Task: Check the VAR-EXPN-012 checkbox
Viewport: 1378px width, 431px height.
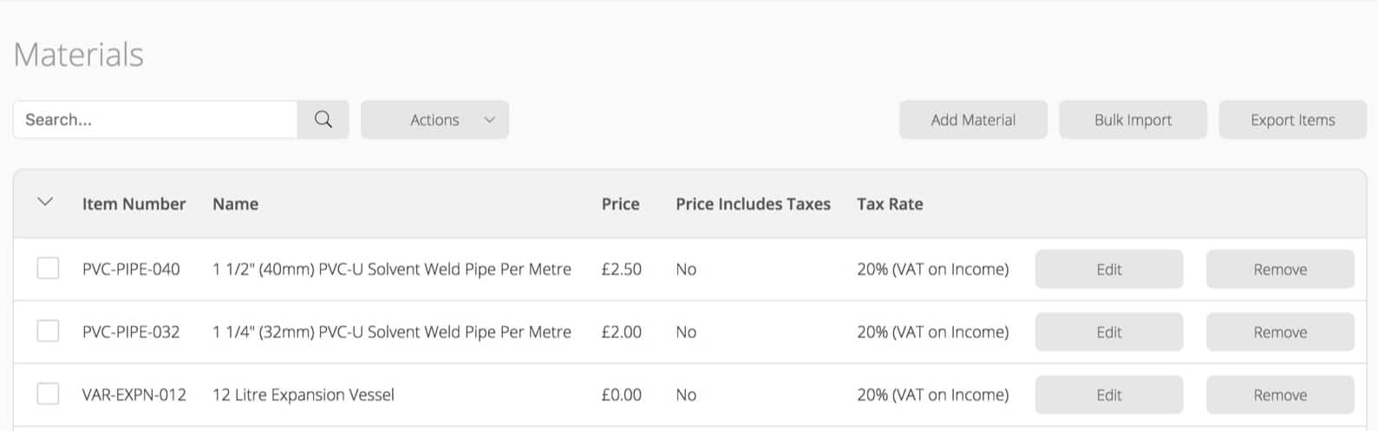Action: [x=49, y=395]
